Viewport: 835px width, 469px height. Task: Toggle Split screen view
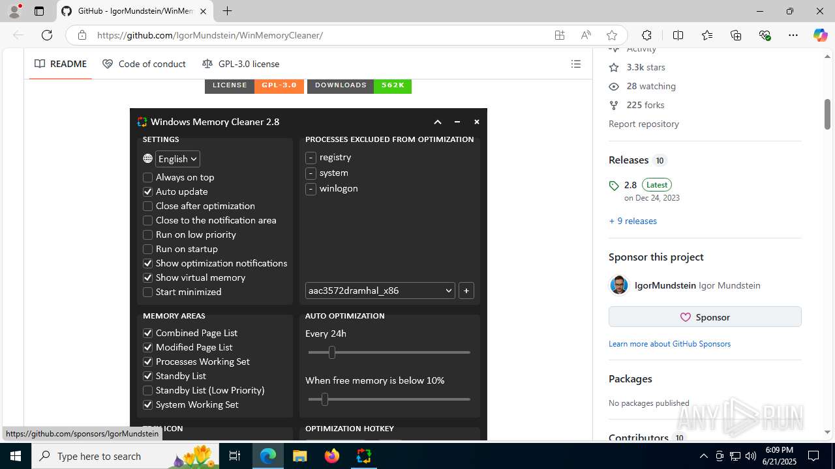pyautogui.click(x=678, y=35)
